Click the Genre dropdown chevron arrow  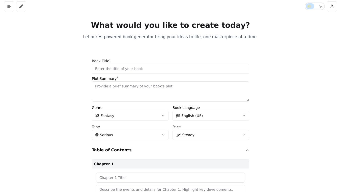pyautogui.click(x=163, y=116)
